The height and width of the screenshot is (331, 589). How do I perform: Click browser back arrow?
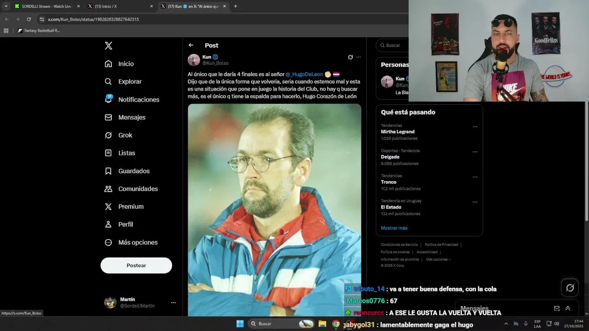coord(7,19)
